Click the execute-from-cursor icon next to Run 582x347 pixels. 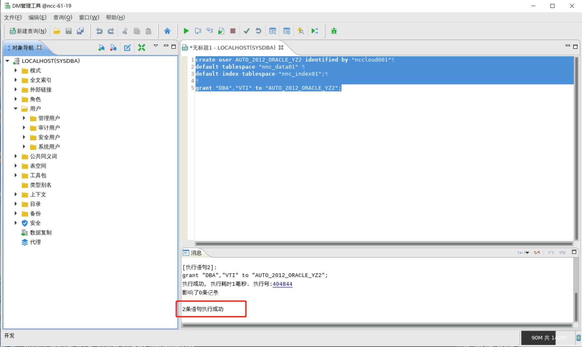point(198,31)
